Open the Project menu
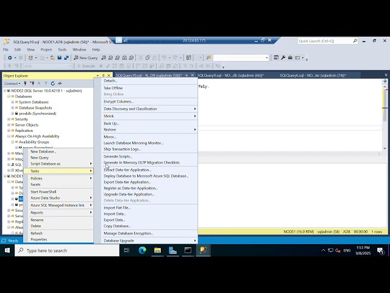Image resolution: width=390 pixels, height=293 pixels. tap(46, 49)
